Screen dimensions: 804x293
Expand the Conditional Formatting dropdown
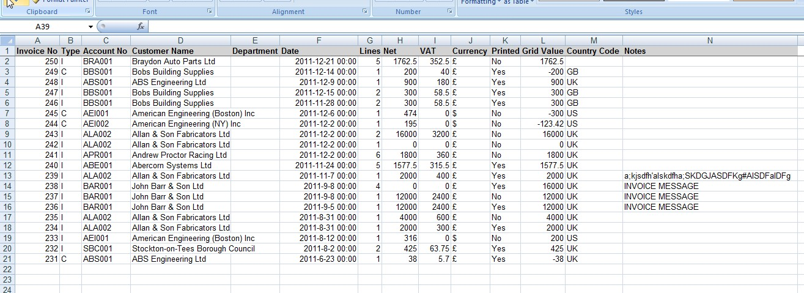point(498,2)
